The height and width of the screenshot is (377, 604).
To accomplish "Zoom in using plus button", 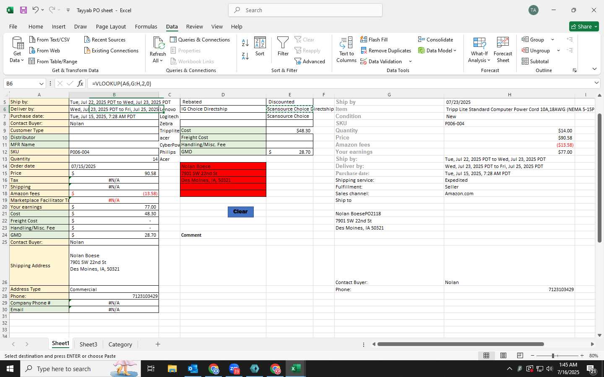I will tap(582, 356).
